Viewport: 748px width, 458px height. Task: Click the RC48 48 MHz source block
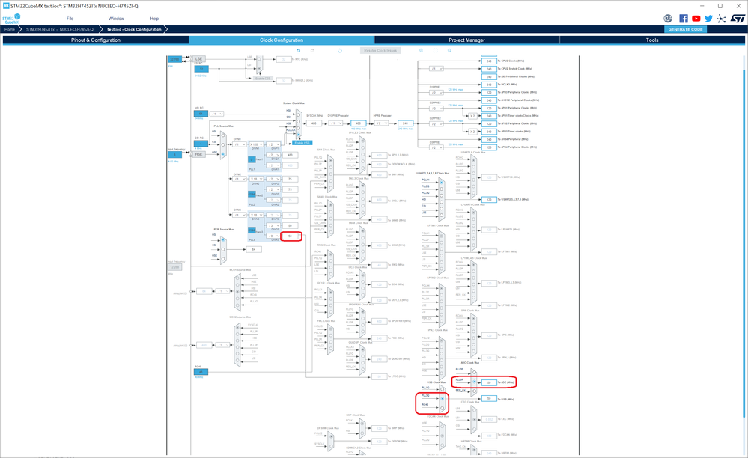(201, 372)
